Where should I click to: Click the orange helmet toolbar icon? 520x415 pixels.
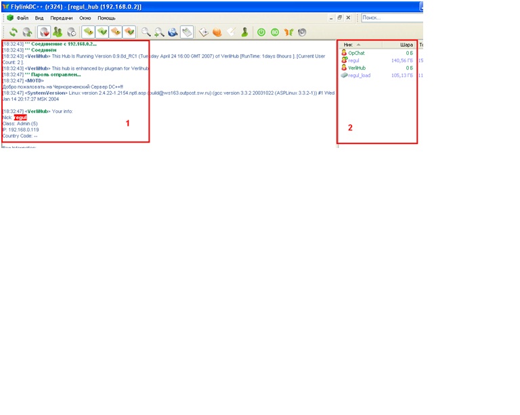tap(217, 32)
